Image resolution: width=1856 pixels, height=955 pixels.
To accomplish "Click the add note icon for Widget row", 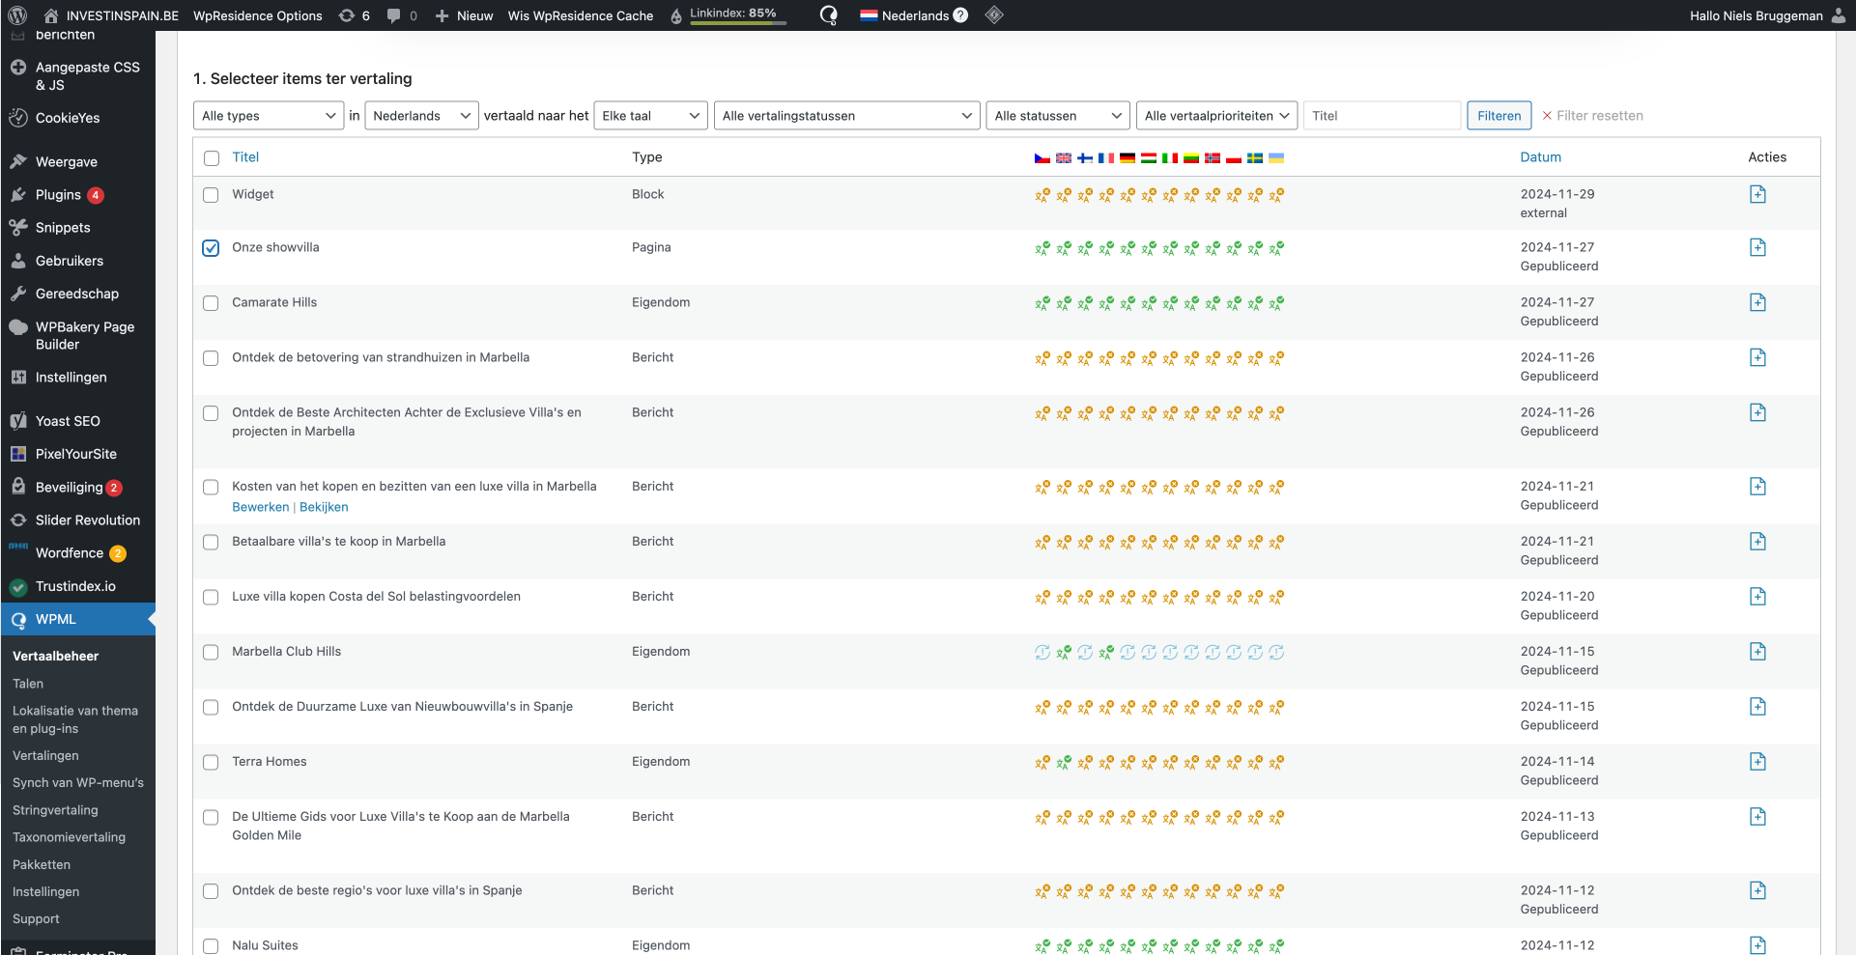I will [1757, 195].
